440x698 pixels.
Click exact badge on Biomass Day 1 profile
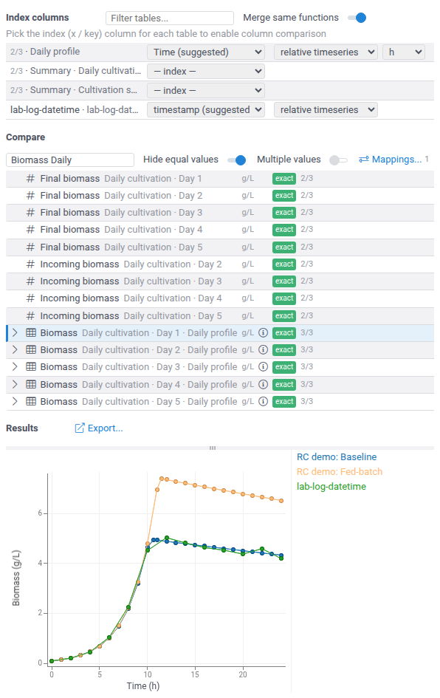coord(283,332)
